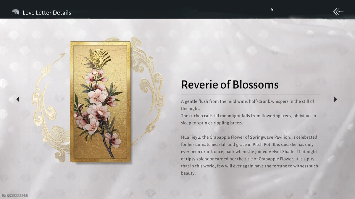Expand the next letter with the right navigation arrow
The width and height of the screenshot is (355, 199).
pos(335,99)
